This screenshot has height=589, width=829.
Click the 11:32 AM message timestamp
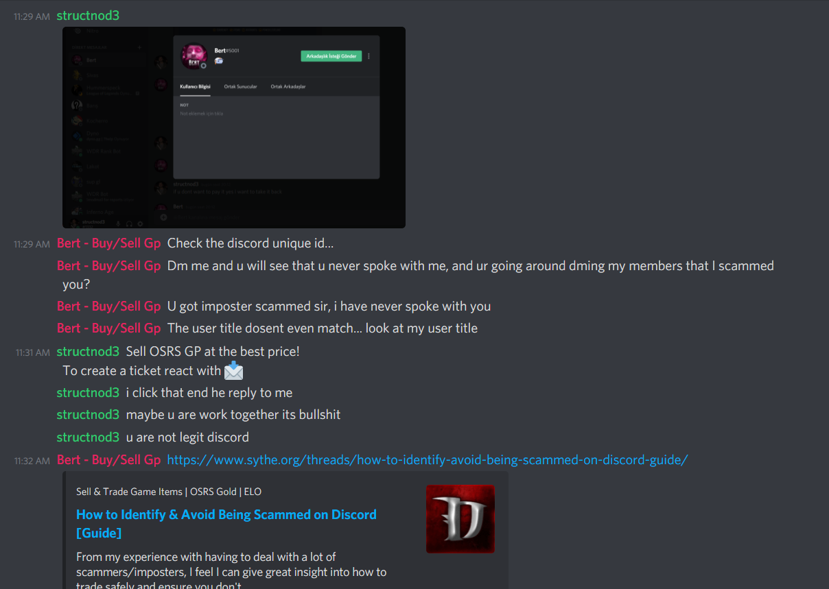[x=32, y=461]
